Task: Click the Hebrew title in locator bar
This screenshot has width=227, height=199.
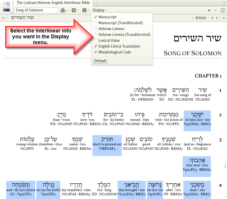Action: 22,18
